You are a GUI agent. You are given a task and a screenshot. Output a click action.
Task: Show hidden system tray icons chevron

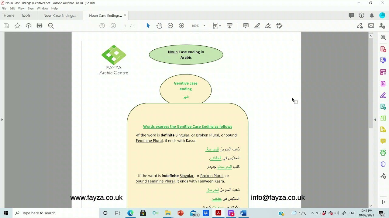tap(312, 213)
